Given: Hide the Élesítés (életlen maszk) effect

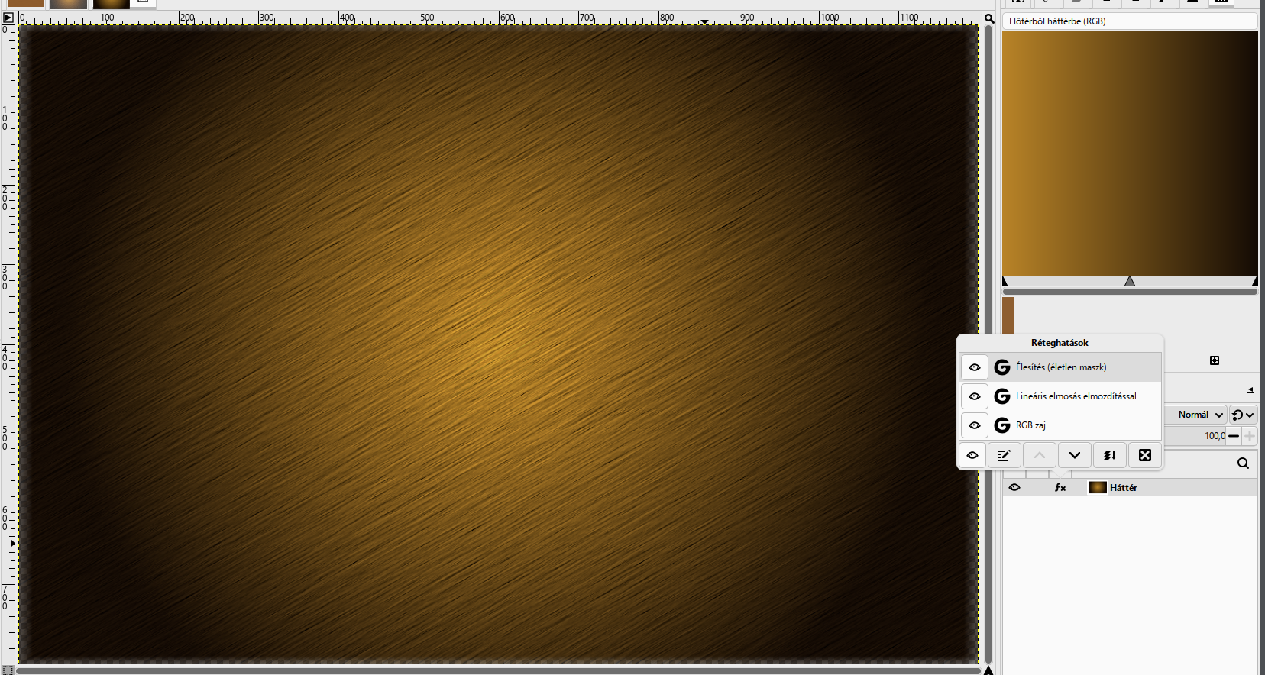Looking at the screenshot, I should pyautogui.click(x=975, y=367).
